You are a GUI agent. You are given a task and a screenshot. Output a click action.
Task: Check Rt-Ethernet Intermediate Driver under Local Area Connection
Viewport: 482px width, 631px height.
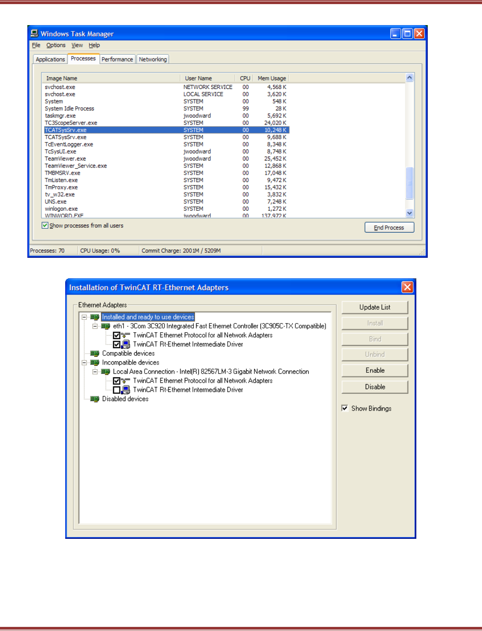(117, 390)
